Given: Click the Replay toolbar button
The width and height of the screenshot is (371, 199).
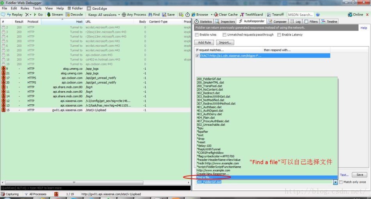Looking at the screenshot, I should point(15,14).
